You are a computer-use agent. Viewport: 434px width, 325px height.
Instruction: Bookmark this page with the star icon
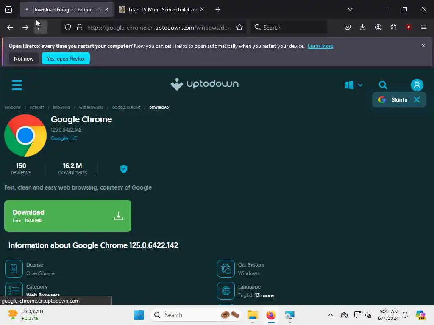click(239, 28)
